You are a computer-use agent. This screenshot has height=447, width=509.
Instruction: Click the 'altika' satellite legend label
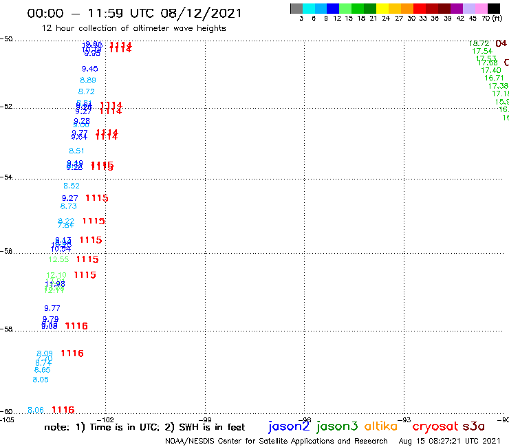click(380, 426)
